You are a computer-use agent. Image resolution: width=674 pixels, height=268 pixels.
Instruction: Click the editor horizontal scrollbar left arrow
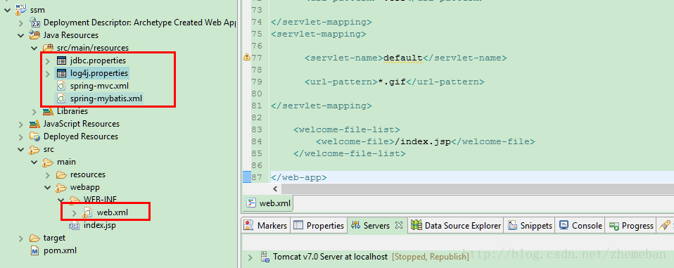[275, 189]
